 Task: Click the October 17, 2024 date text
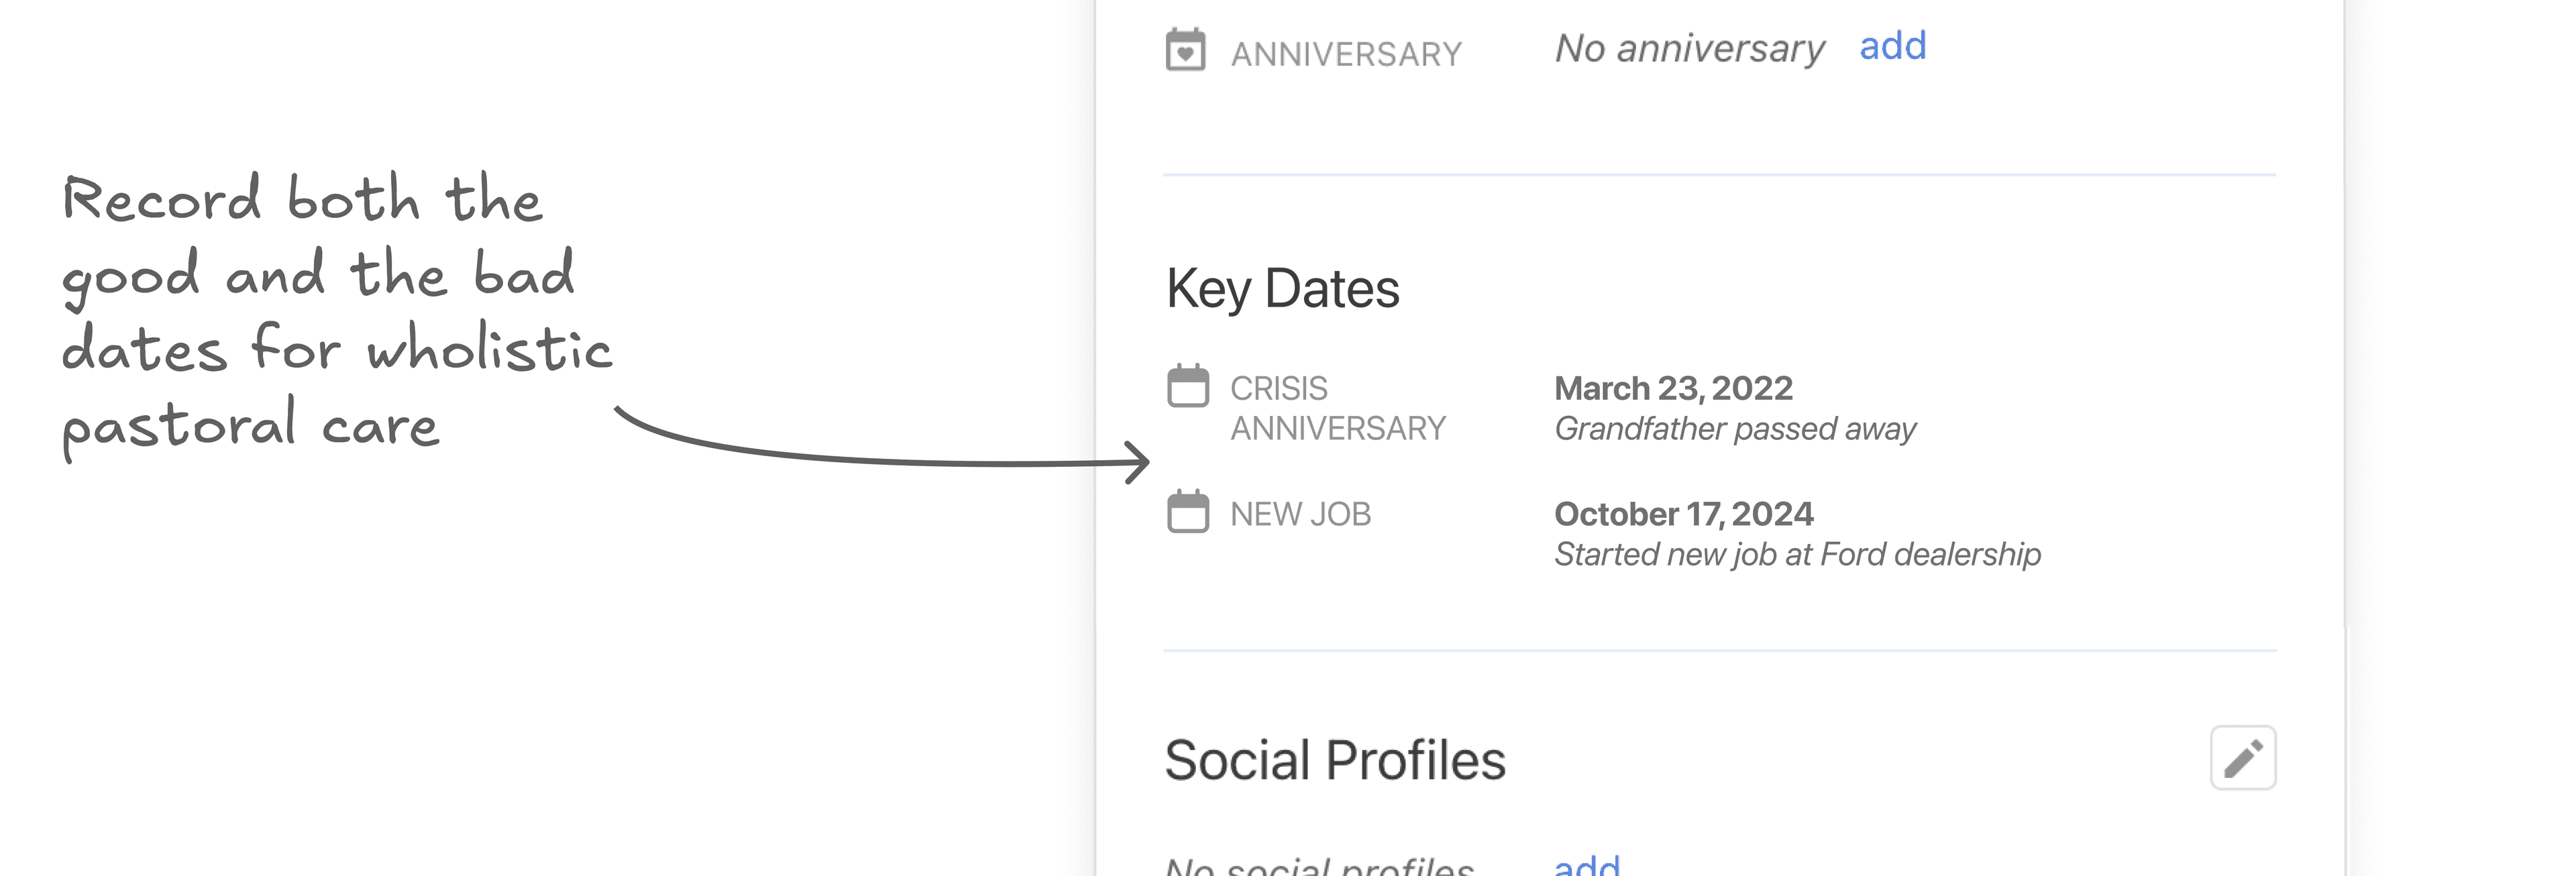click(1684, 513)
